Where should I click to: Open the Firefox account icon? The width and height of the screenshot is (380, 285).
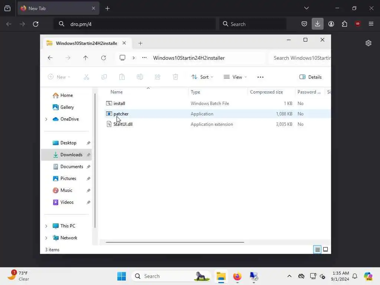[331, 24]
